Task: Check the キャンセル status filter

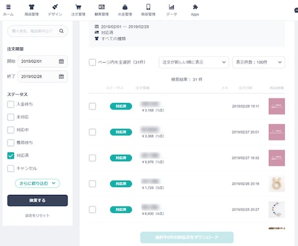Action: coord(10,168)
